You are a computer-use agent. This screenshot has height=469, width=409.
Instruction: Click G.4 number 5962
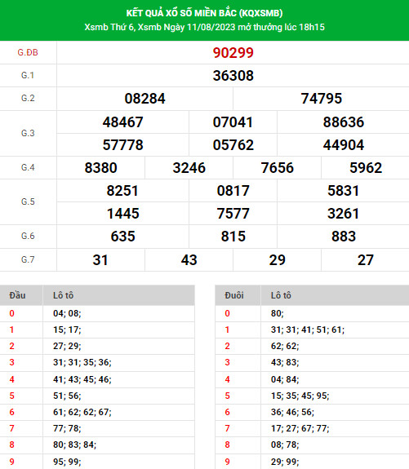pos(366,168)
